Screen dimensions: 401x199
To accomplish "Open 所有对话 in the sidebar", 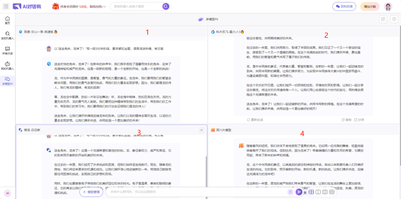I will 7,51.
